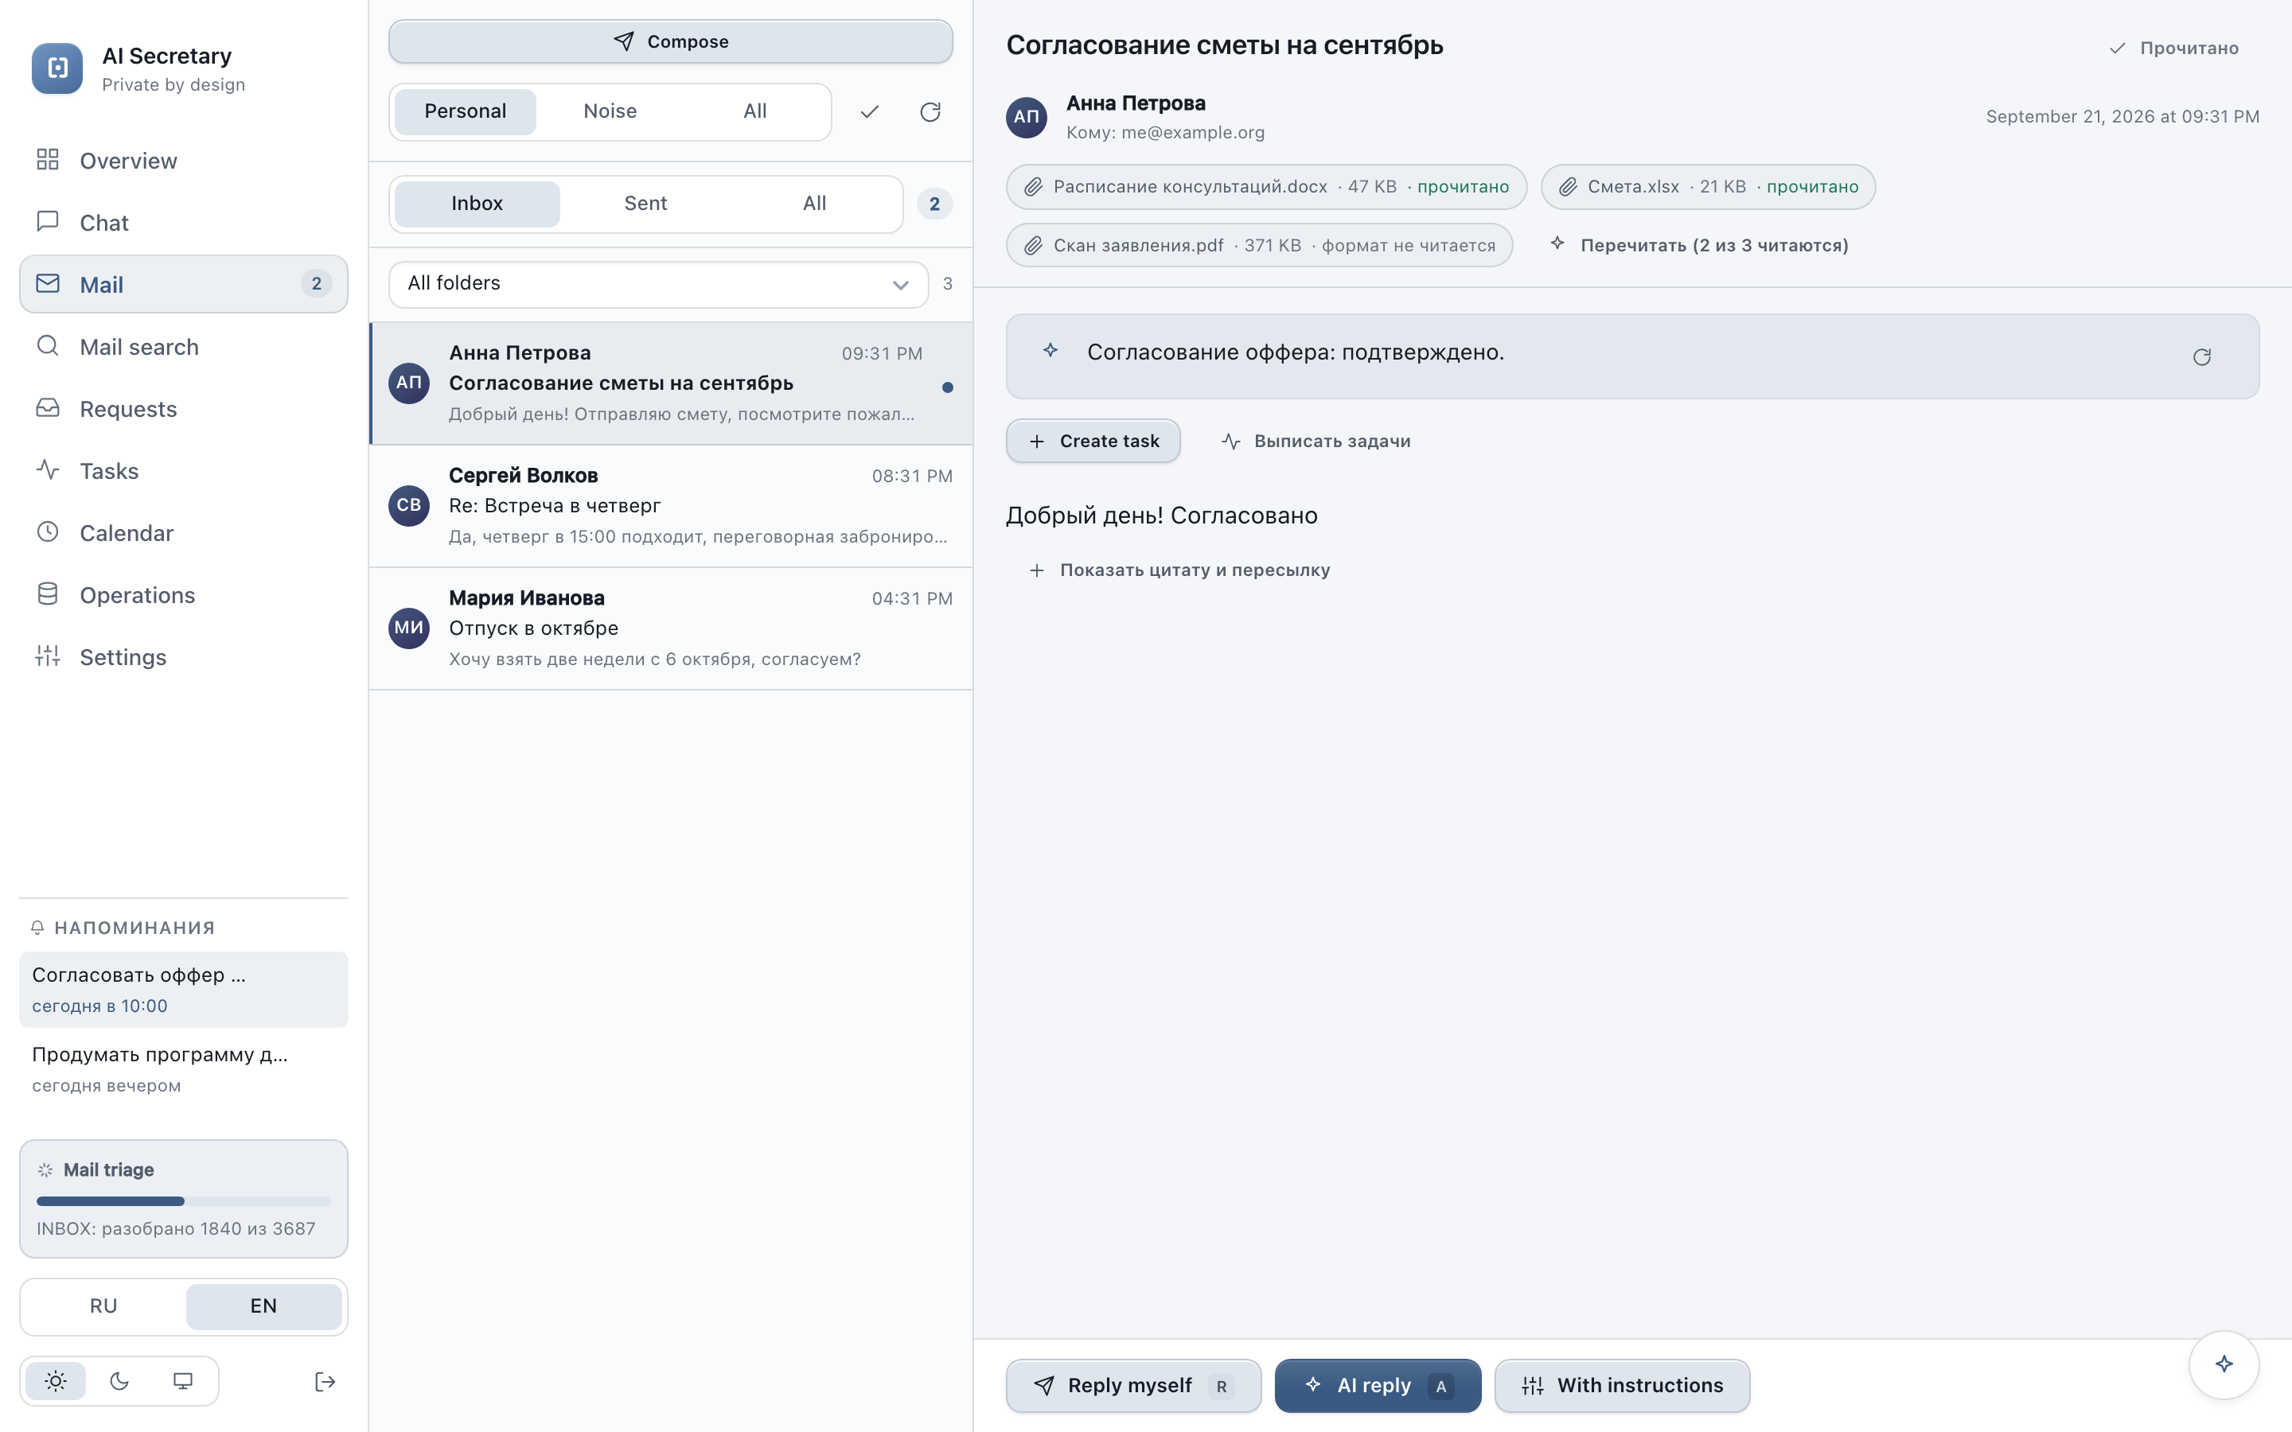Open reminder Согласовать оффер
The image size is (2292, 1432).
184,990
